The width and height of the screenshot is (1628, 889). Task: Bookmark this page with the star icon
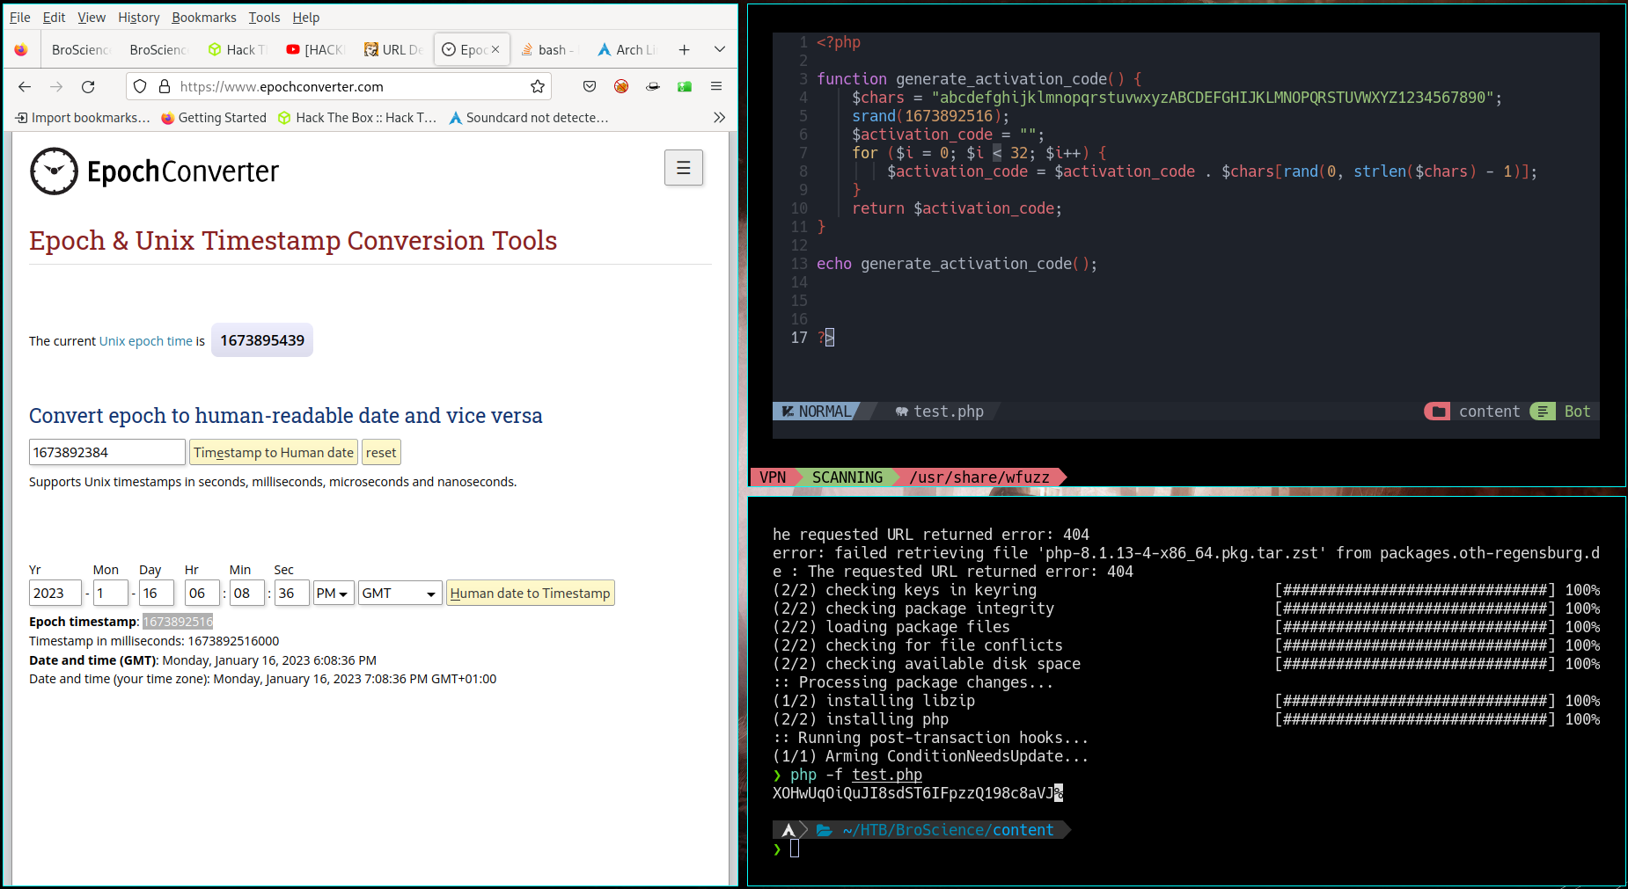pos(538,86)
